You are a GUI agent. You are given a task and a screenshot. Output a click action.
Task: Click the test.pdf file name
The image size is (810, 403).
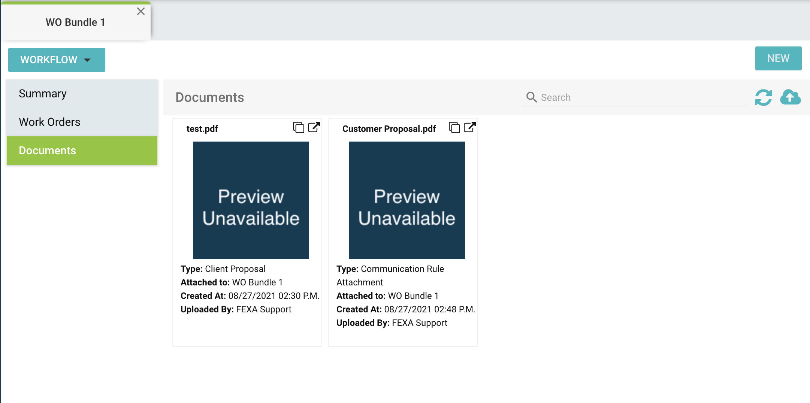202,128
